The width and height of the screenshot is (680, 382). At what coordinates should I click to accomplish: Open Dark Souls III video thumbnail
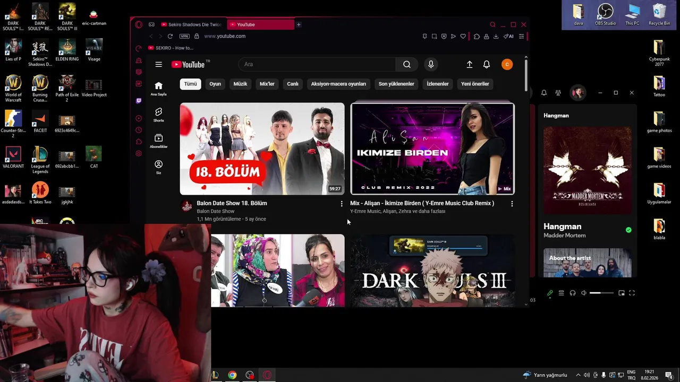[432, 271]
